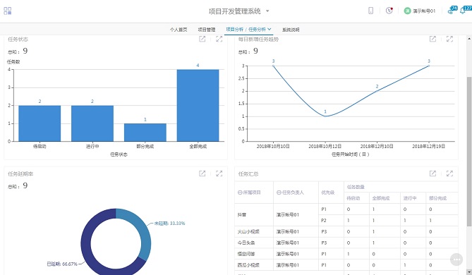Click the 任务数量 table header
Image resolution: width=472 pixels, height=275 pixels.
click(401, 187)
